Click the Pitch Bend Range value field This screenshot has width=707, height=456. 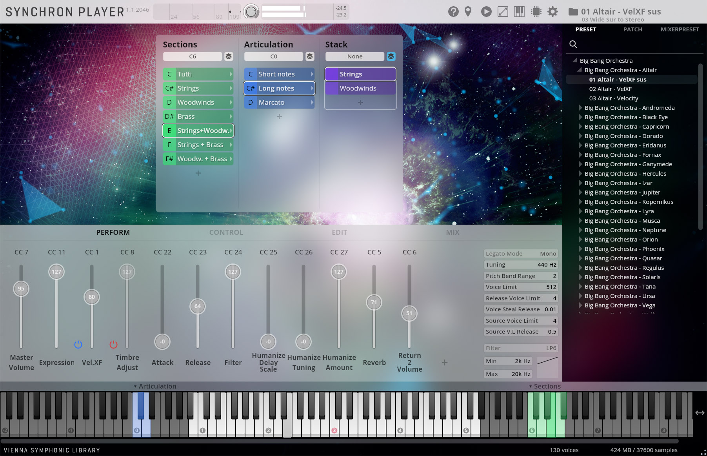[x=521, y=276]
